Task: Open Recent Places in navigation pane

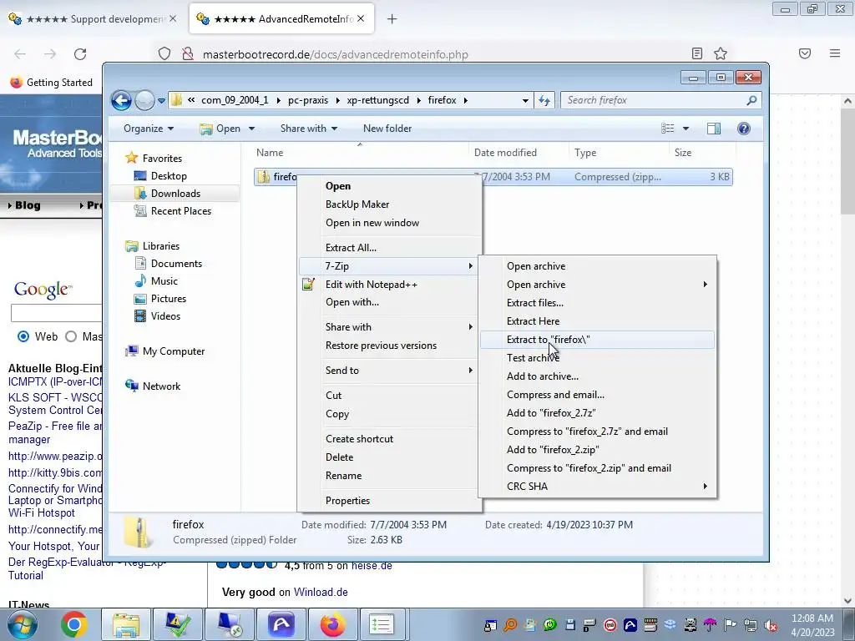Action: coord(181,211)
